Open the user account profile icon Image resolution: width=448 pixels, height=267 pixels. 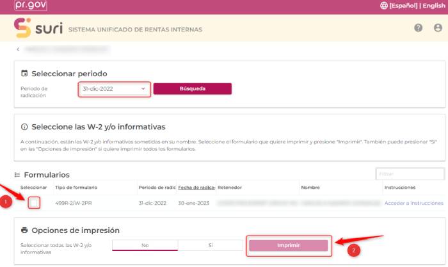(438, 28)
